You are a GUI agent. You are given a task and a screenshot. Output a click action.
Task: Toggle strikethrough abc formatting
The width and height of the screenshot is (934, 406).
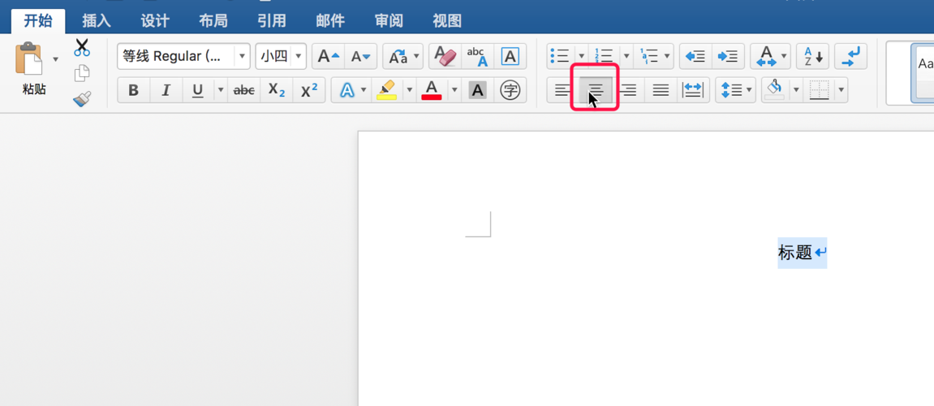tap(243, 91)
